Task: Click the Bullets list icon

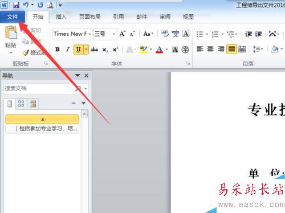Action: coord(200,34)
